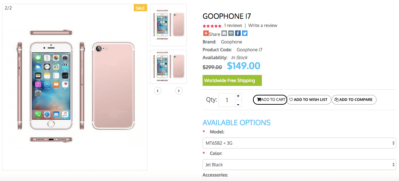Add product to Wish List
Viewport: 399px width, 181px height.
309,100
